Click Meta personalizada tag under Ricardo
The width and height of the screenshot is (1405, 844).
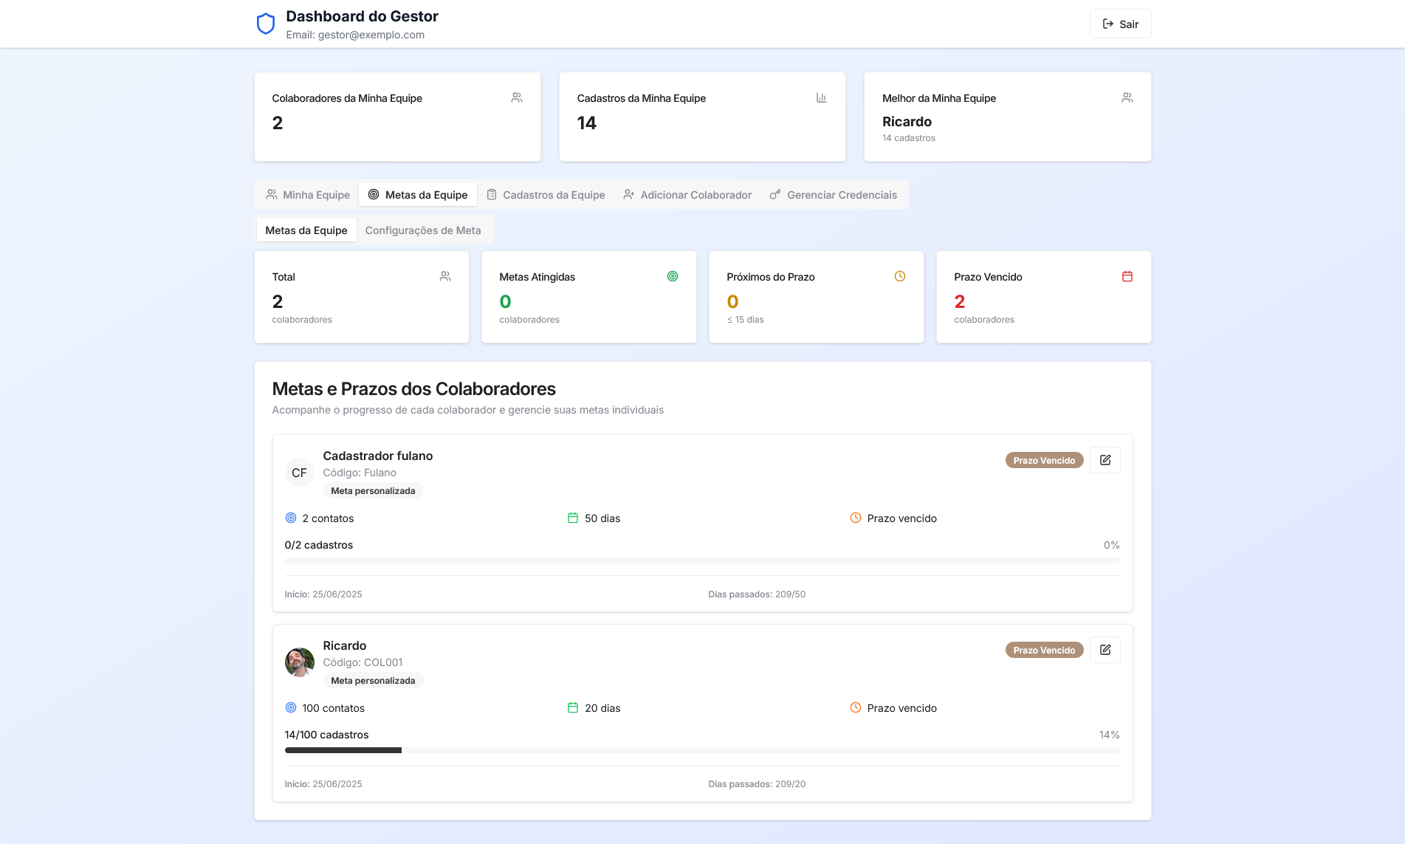[x=372, y=681]
